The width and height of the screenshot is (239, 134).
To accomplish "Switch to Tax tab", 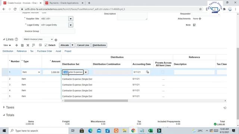I will tap(32, 51).
